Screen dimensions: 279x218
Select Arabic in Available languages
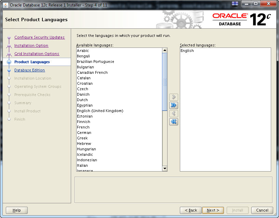(x=119, y=51)
